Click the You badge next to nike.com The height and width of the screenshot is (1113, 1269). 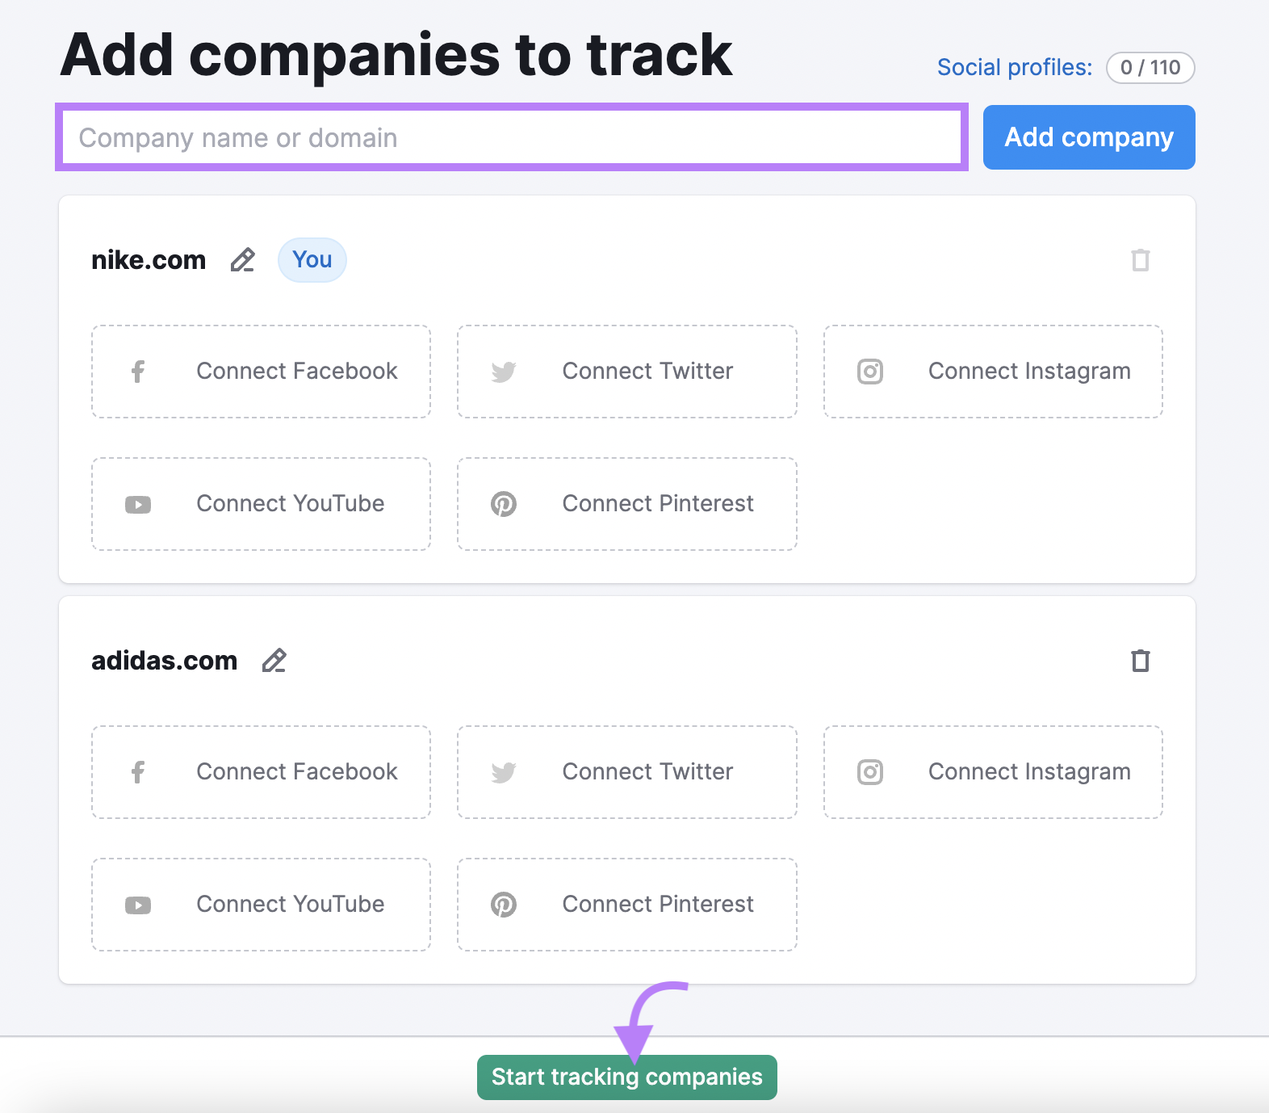click(x=312, y=260)
